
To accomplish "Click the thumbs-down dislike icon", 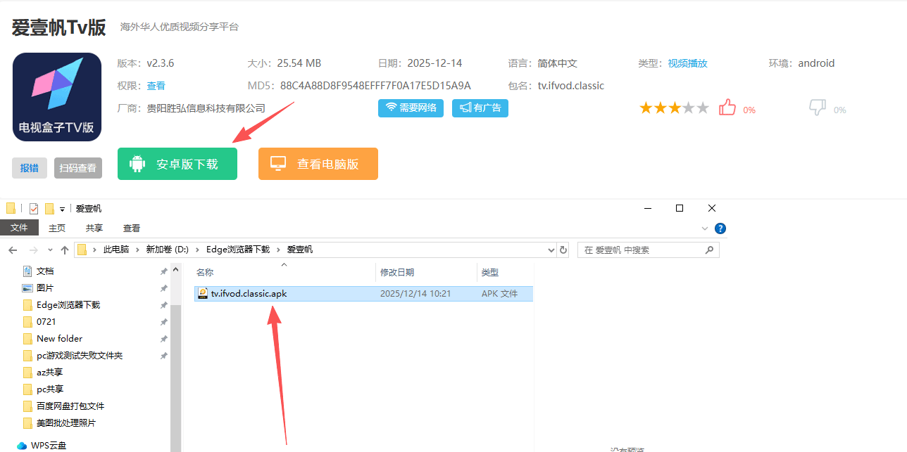I will pos(817,108).
